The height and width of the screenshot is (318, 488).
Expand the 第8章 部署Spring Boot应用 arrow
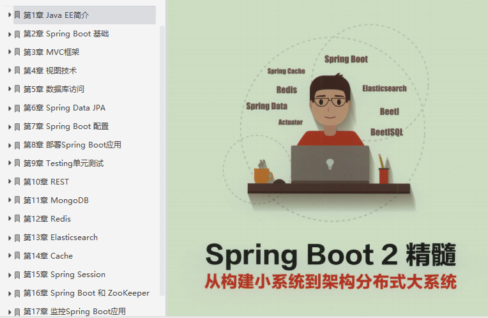click(10, 146)
